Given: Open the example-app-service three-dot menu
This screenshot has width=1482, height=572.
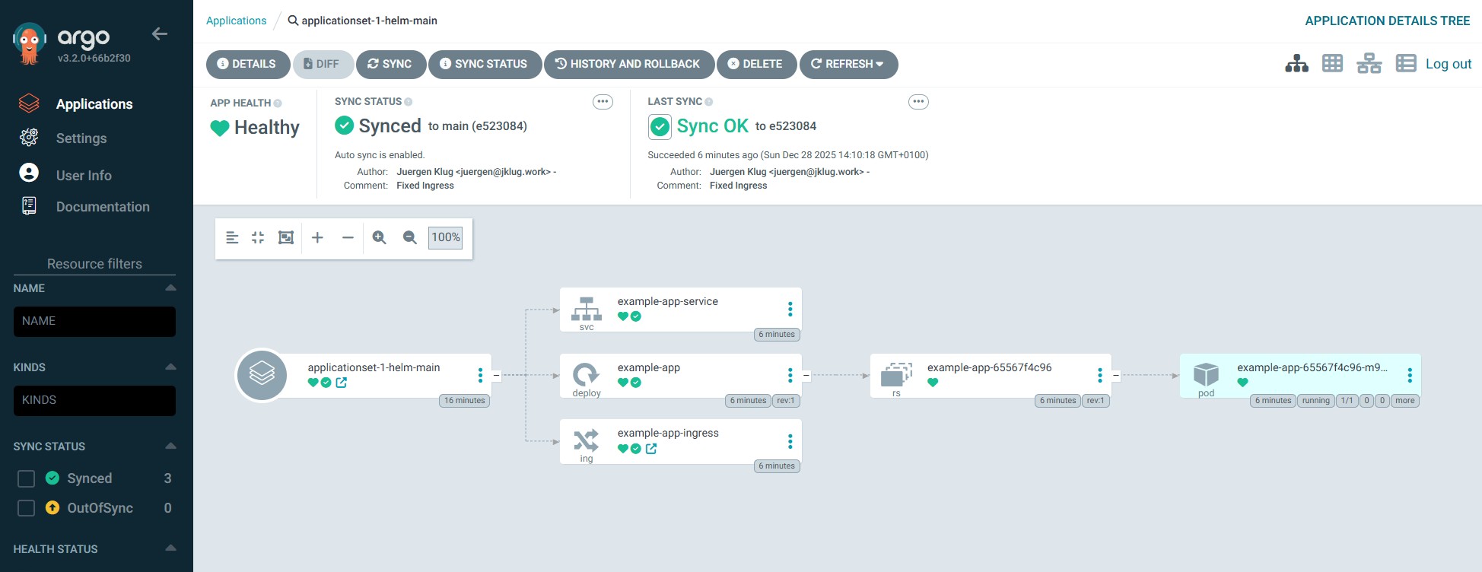Looking at the screenshot, I should point(790,309).
